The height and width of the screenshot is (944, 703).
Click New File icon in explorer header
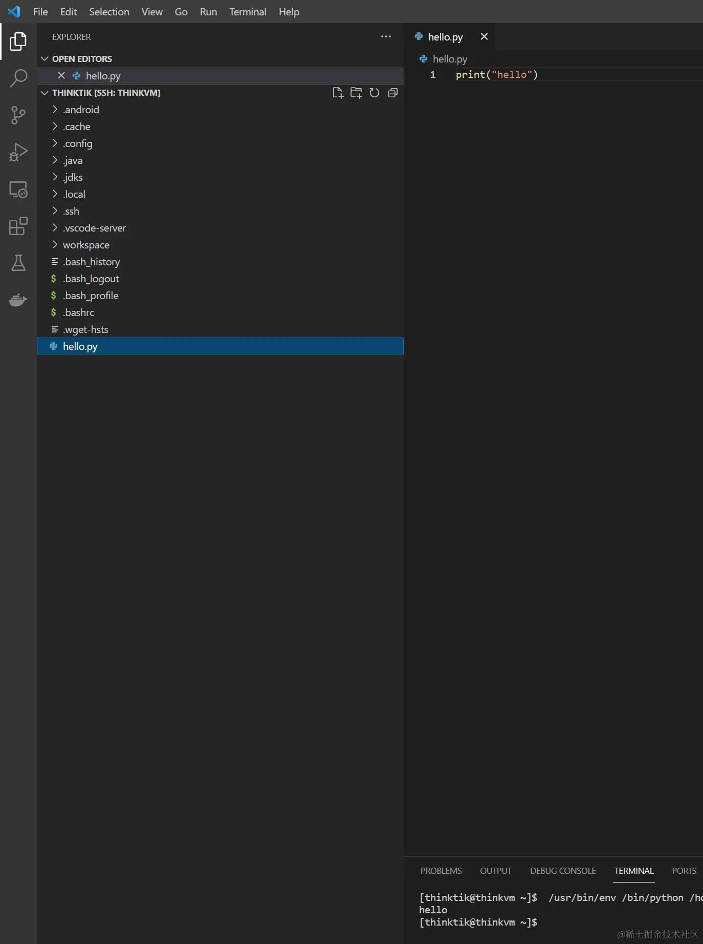pos(338,93)
